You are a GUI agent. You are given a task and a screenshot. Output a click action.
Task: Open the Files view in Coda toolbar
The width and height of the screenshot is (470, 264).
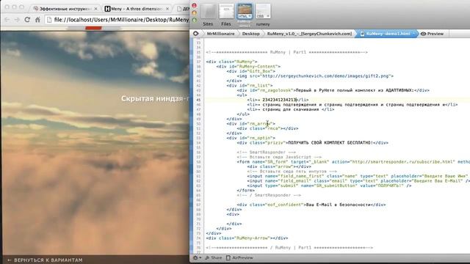click(226, 15)
